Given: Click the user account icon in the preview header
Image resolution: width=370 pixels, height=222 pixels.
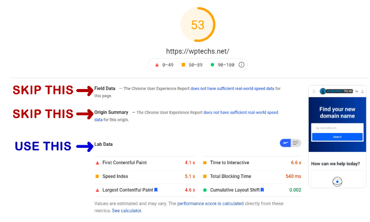Looking at the screenshot, I should (362, 92).
